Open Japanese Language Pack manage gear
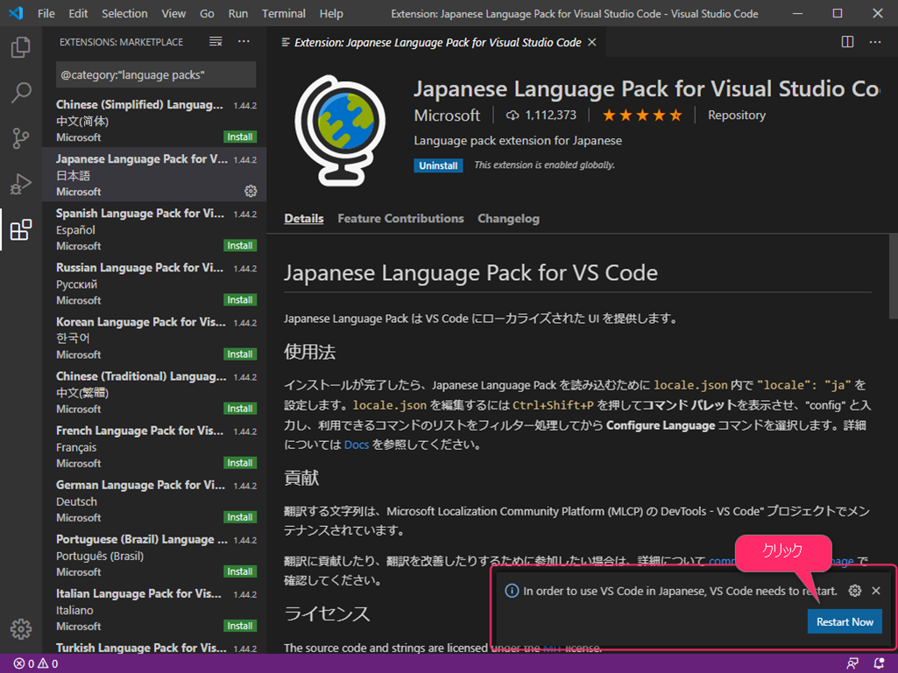Viewport: 898px width, 673px height. (251, 191)
